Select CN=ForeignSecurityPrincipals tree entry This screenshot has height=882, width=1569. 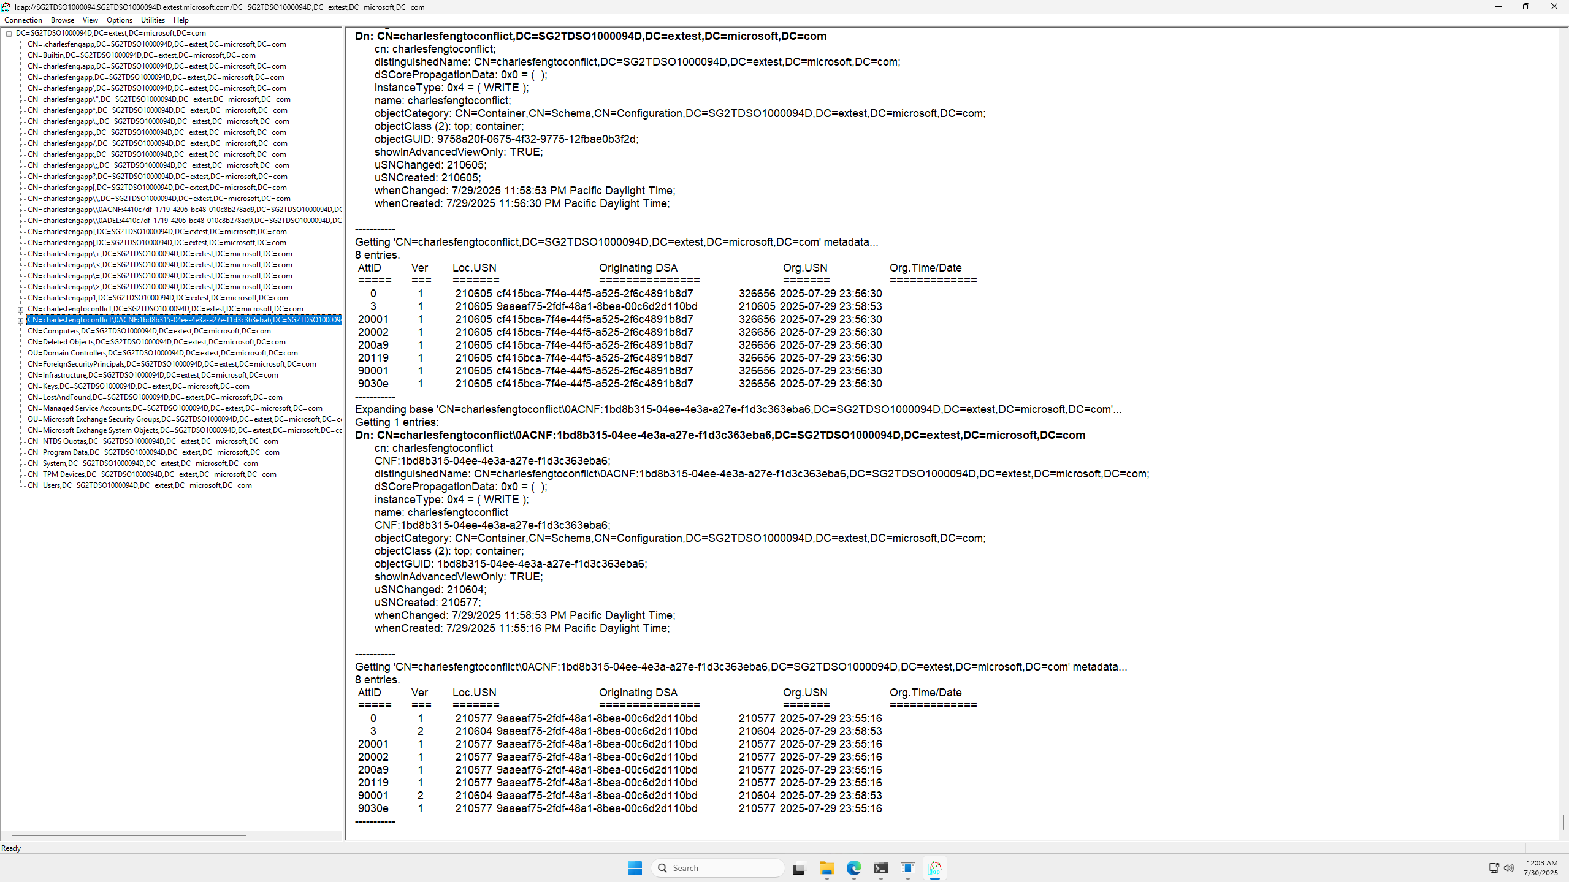point(172,364)
